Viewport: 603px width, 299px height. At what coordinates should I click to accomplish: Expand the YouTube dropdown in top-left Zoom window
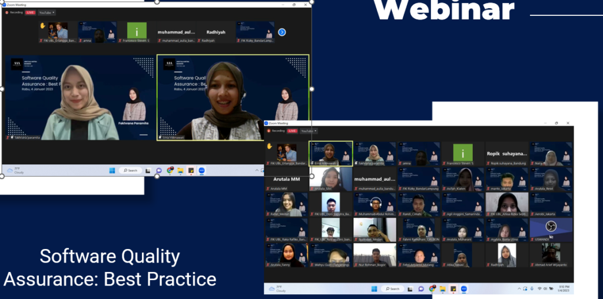[47, 12]
